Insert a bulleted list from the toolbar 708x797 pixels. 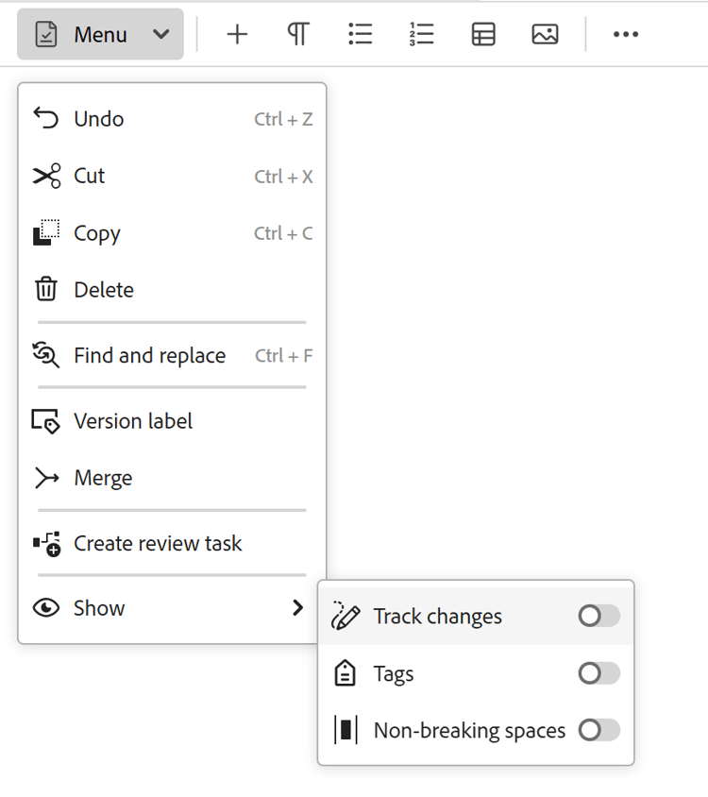(360, 35)
